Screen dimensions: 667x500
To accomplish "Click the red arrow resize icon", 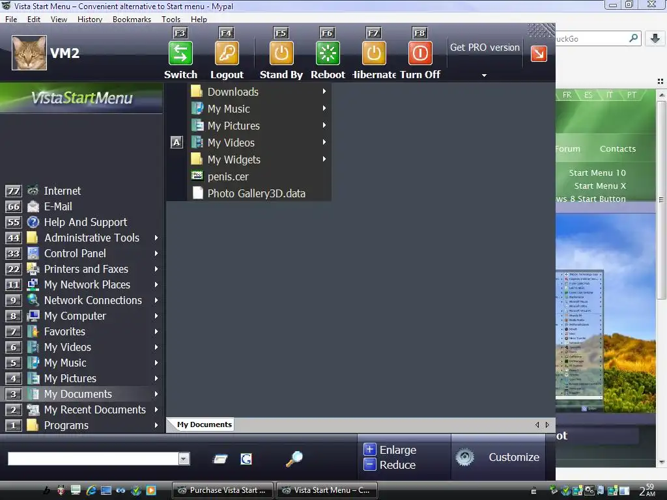I will [x=539, y=53].
